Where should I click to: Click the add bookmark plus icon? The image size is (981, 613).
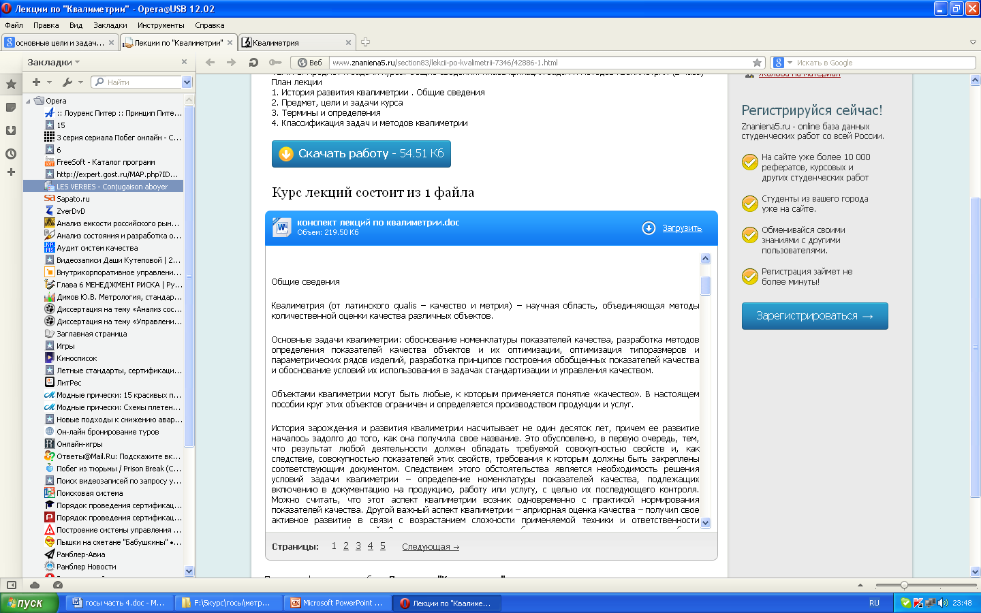pos(36,82)
